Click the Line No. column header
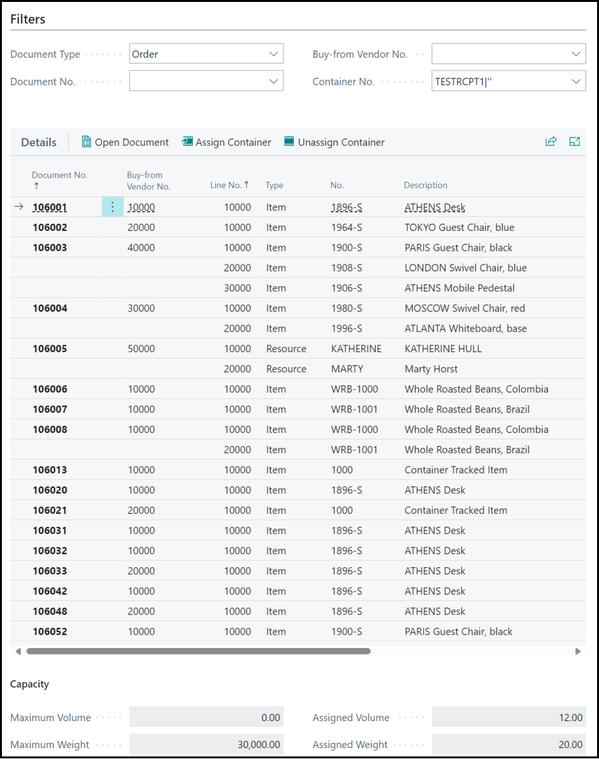Image resolution: width=599 pixels, height=759 pixels. pyautogui.click(x=228, y=185)
